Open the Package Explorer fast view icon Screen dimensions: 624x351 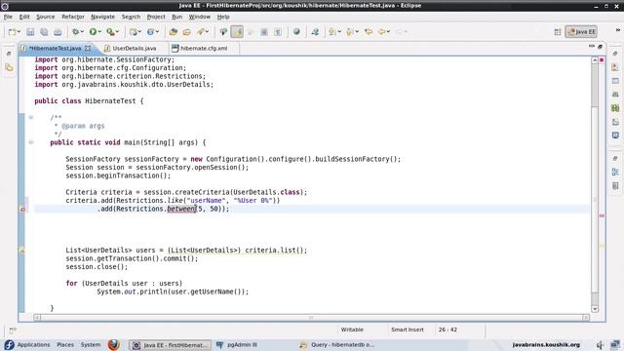pos(9,67)
